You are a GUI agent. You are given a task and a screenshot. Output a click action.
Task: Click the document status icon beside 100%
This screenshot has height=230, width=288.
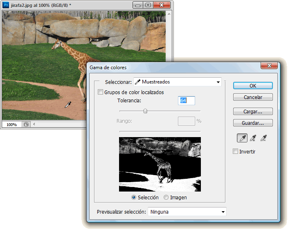click(26, 124)
